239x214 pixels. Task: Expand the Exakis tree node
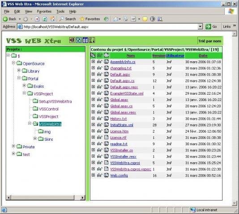24,85
